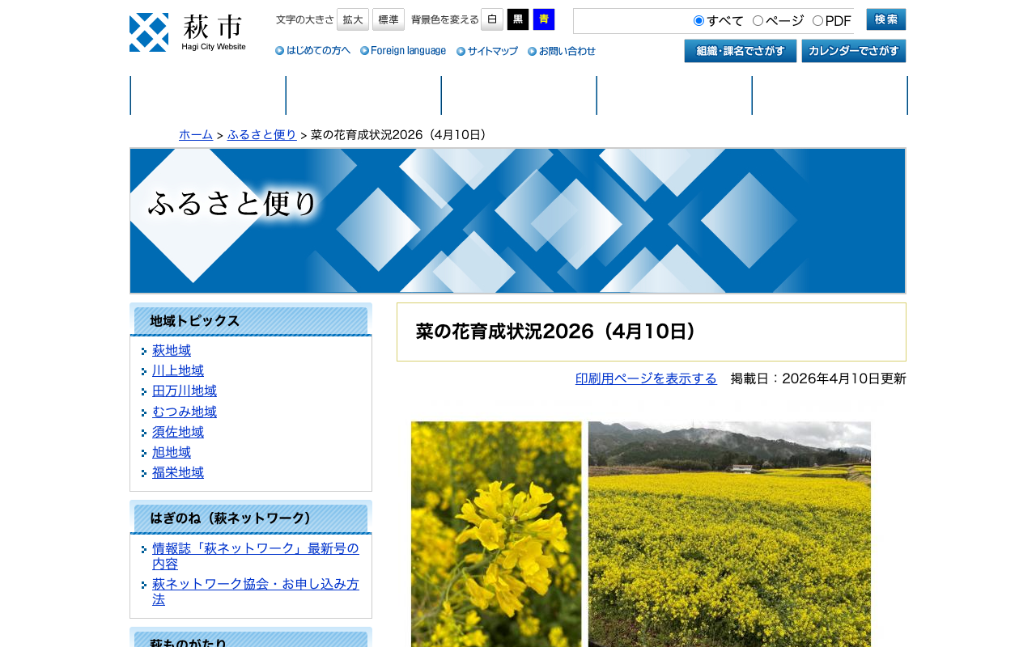The width and height of the screenshot is (1036, 647).
Task: Click カレンダーでさがす button
Action: [x=854, y=51]
